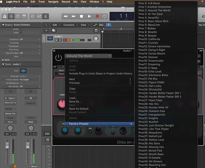Adjust the pink TUNE knob in OVox
The image size is (205, 168).
(62, 104)
